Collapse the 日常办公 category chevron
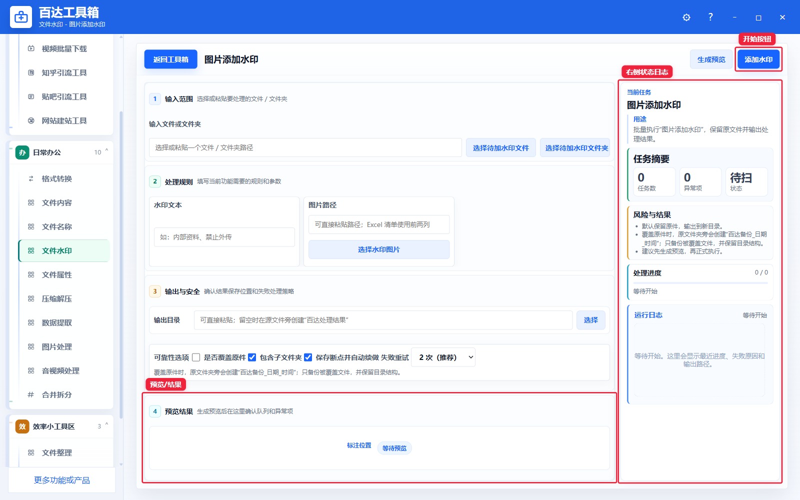Image resolution: width=800 pixels, height=500 pixels. [x=106, y=150]
